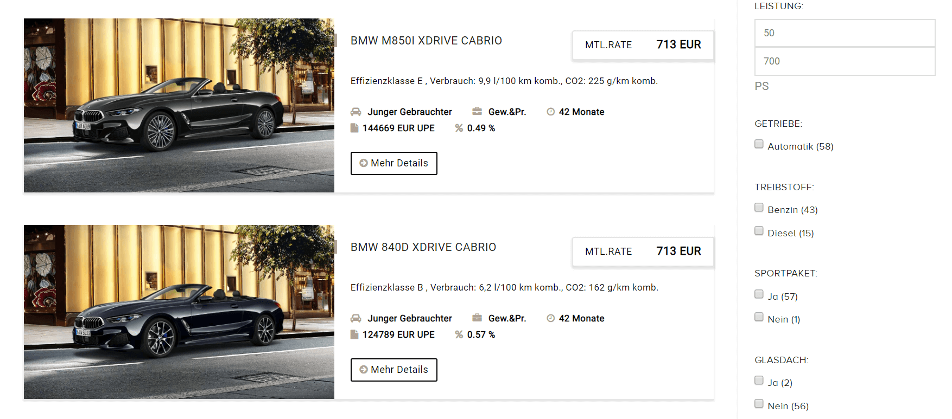
Task: Click document icon beside 144669 EUR UPE
Action: pos(354,128)
